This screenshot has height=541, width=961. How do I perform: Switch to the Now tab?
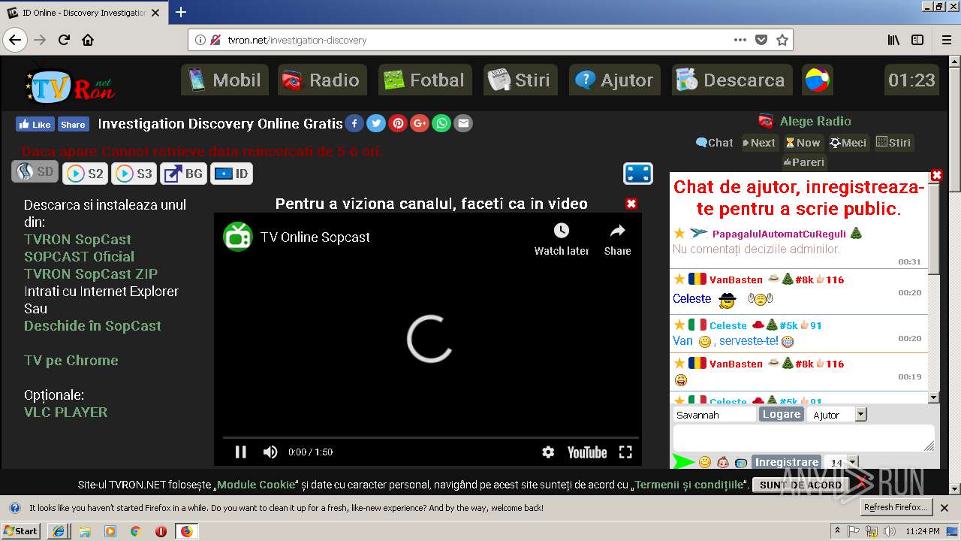pyautogui.click(x=803, y=142)
